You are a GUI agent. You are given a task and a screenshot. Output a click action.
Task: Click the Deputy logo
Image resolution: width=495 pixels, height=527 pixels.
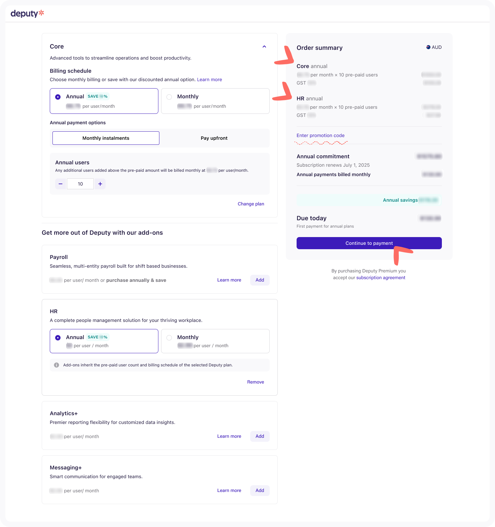tap(27, 13)
